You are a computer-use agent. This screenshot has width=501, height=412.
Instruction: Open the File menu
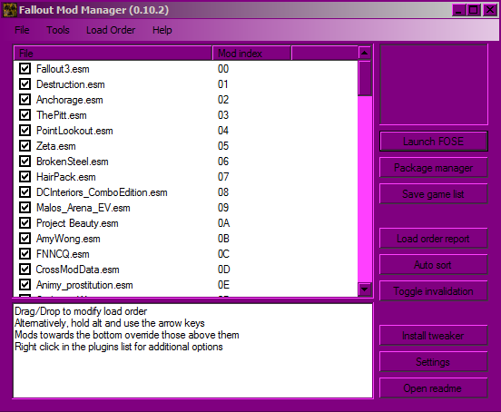(x=22, y=30)
